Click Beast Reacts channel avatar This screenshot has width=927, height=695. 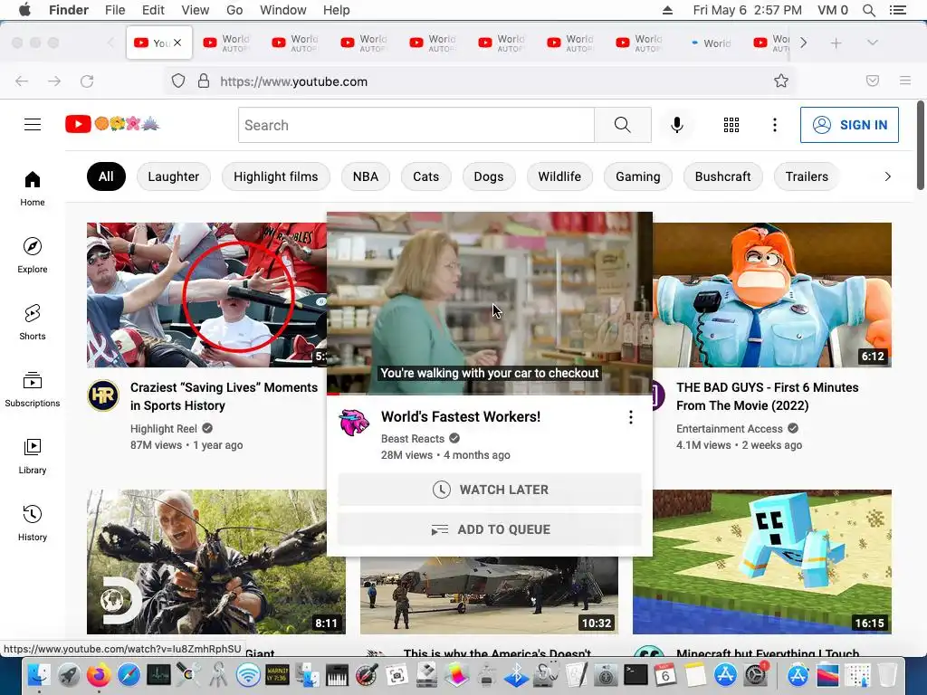(354, 423)
